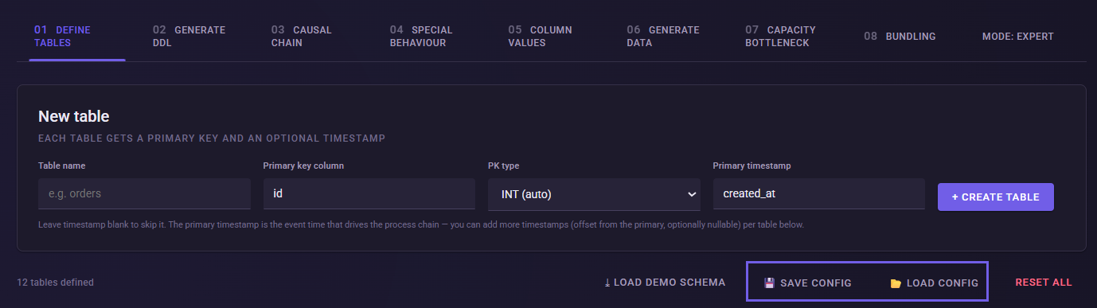Focus the Table name input field
Screen dimensions: 1097x308
click(144, 194)
